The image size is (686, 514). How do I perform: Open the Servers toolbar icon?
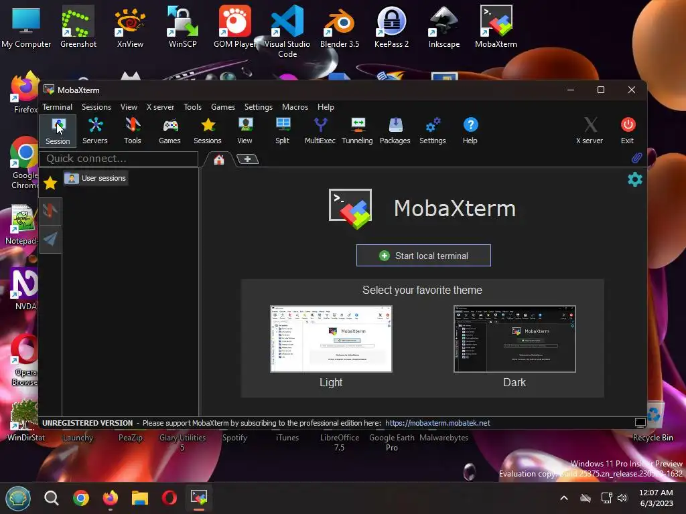[x=95, y=131]
